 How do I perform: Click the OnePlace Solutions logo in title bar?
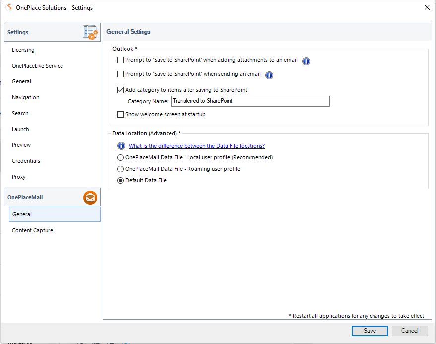pos(9,7)
